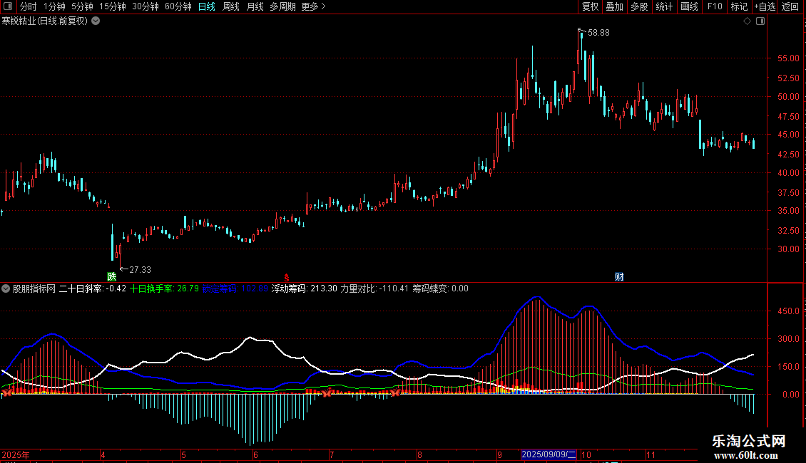Toggle the left sidebar panel icon
806x463 pixels.
point(8,6)
